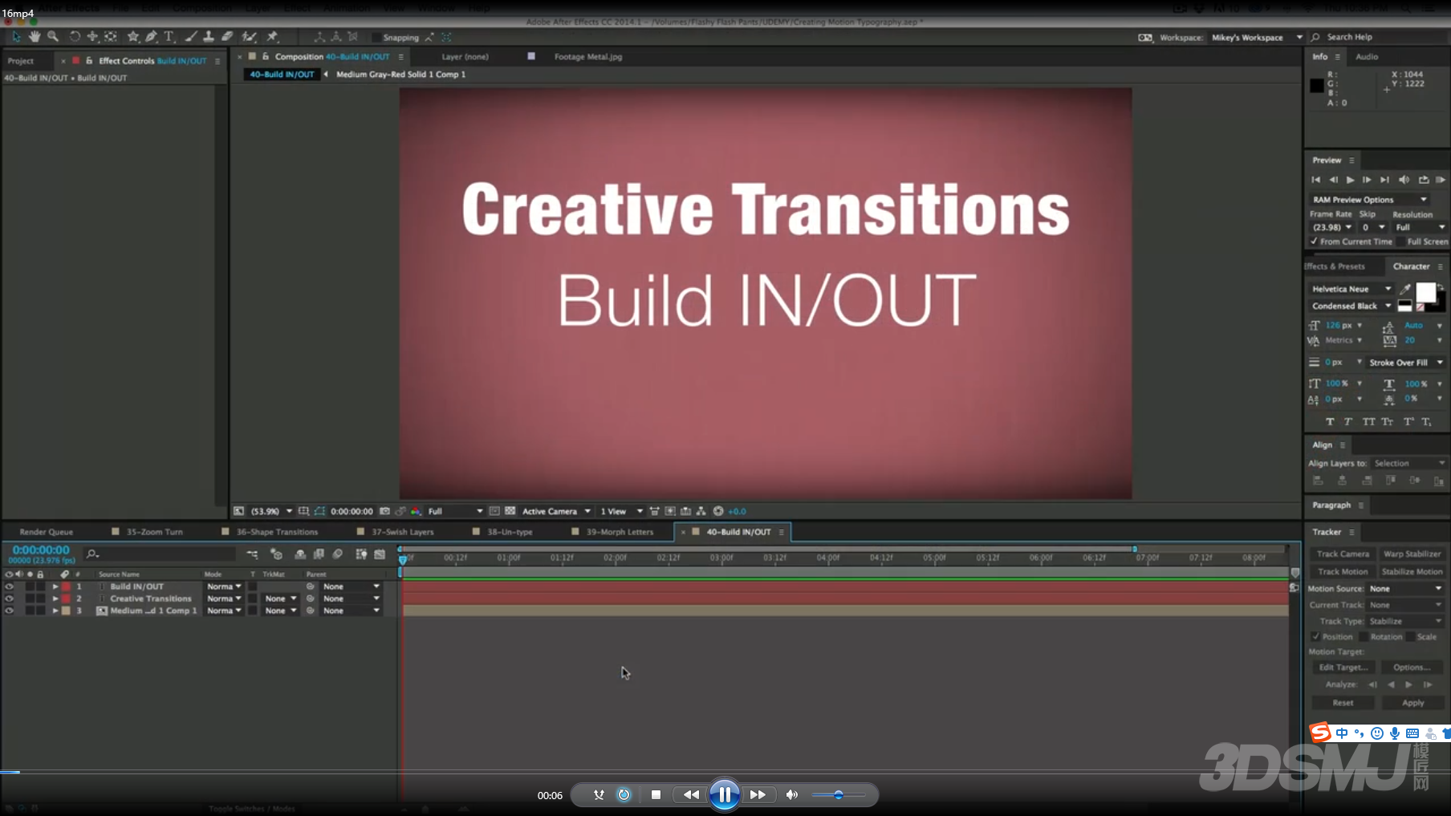Click All Caps TT button
Image resolution: width=1451 pixels, height=816 pixels.
pos(1368,422)
